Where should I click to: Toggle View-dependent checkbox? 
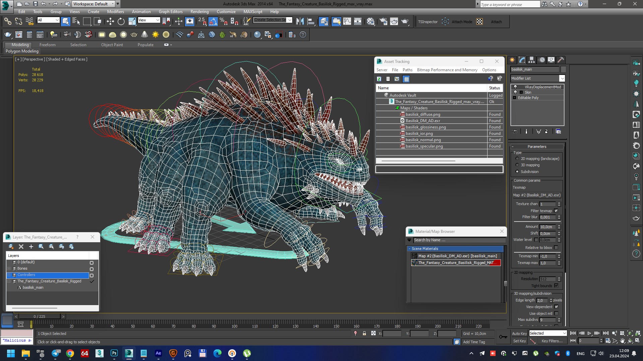click(x=556, y=307)
